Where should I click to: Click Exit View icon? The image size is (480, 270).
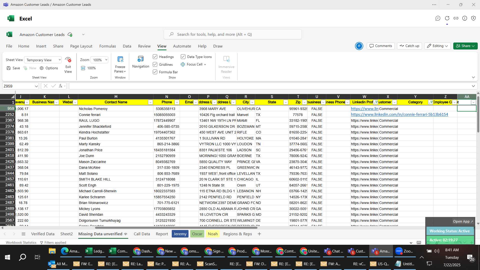tap(68, 60)
